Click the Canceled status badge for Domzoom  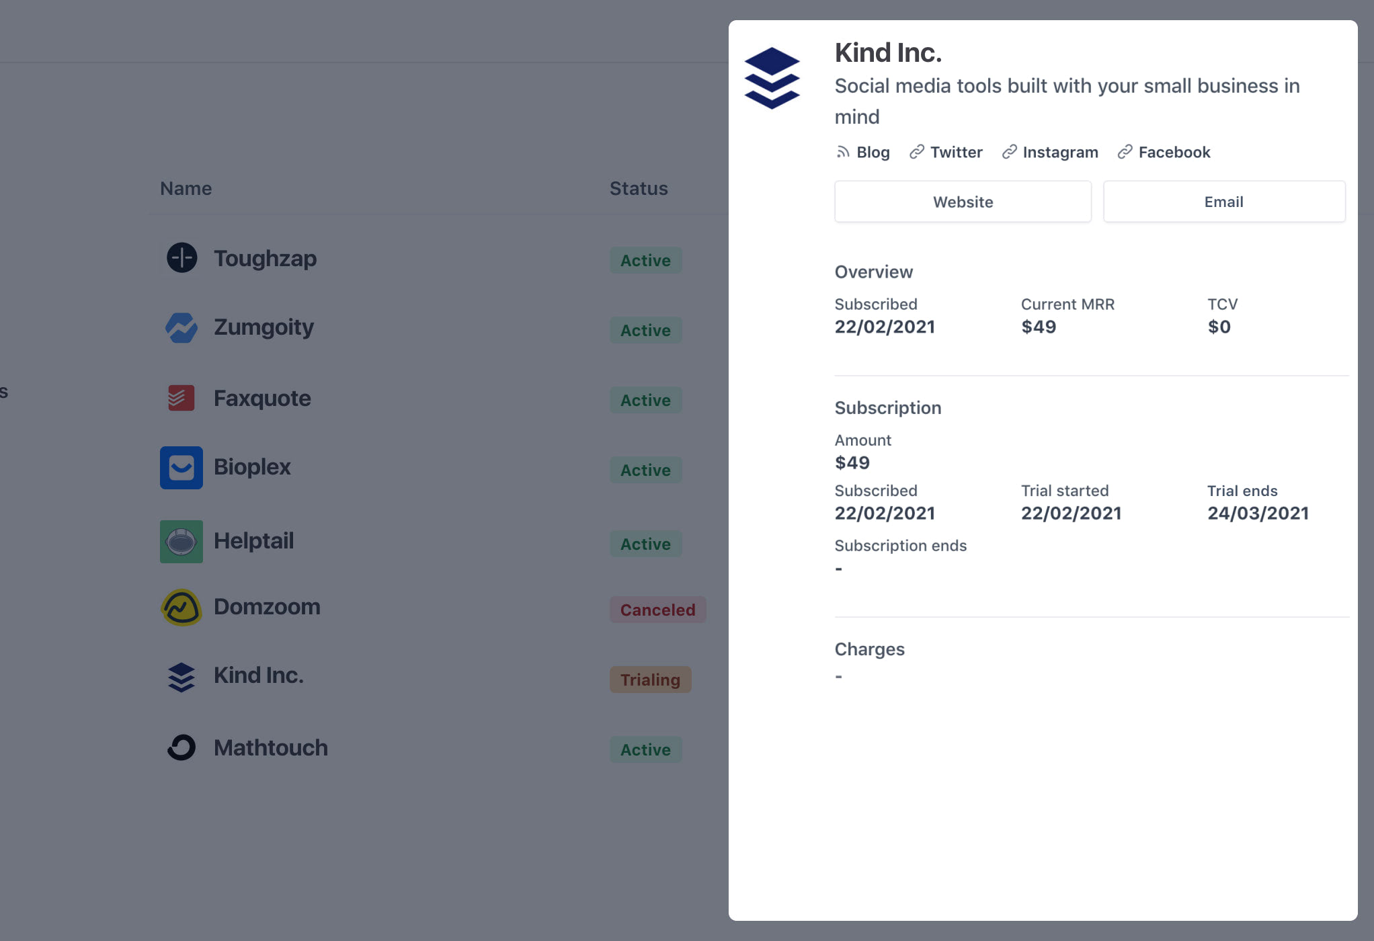657,610
